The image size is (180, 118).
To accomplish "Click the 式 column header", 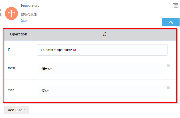I will 104,34.
